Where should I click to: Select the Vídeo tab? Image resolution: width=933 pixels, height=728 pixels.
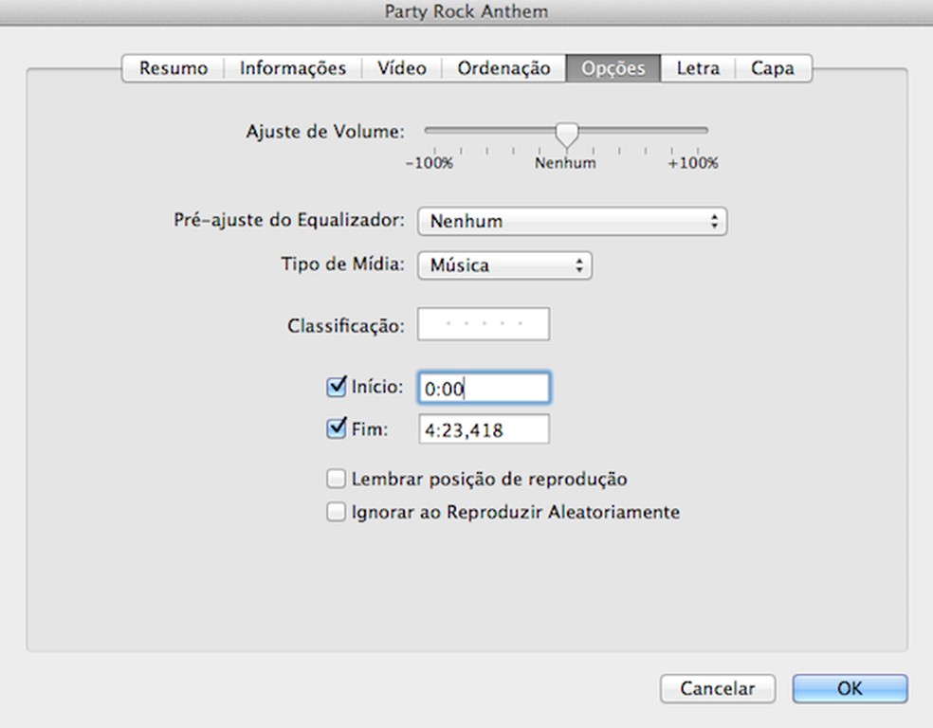click(402, 68)
